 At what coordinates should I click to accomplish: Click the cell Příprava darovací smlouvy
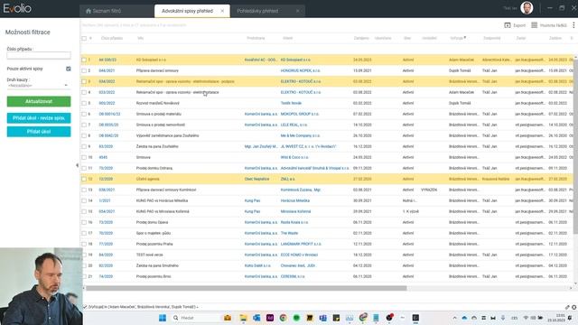(x=157, y=70)
